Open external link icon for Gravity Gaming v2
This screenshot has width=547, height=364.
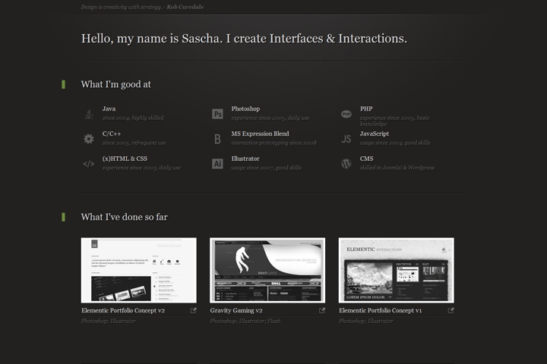tap(322, 310)
